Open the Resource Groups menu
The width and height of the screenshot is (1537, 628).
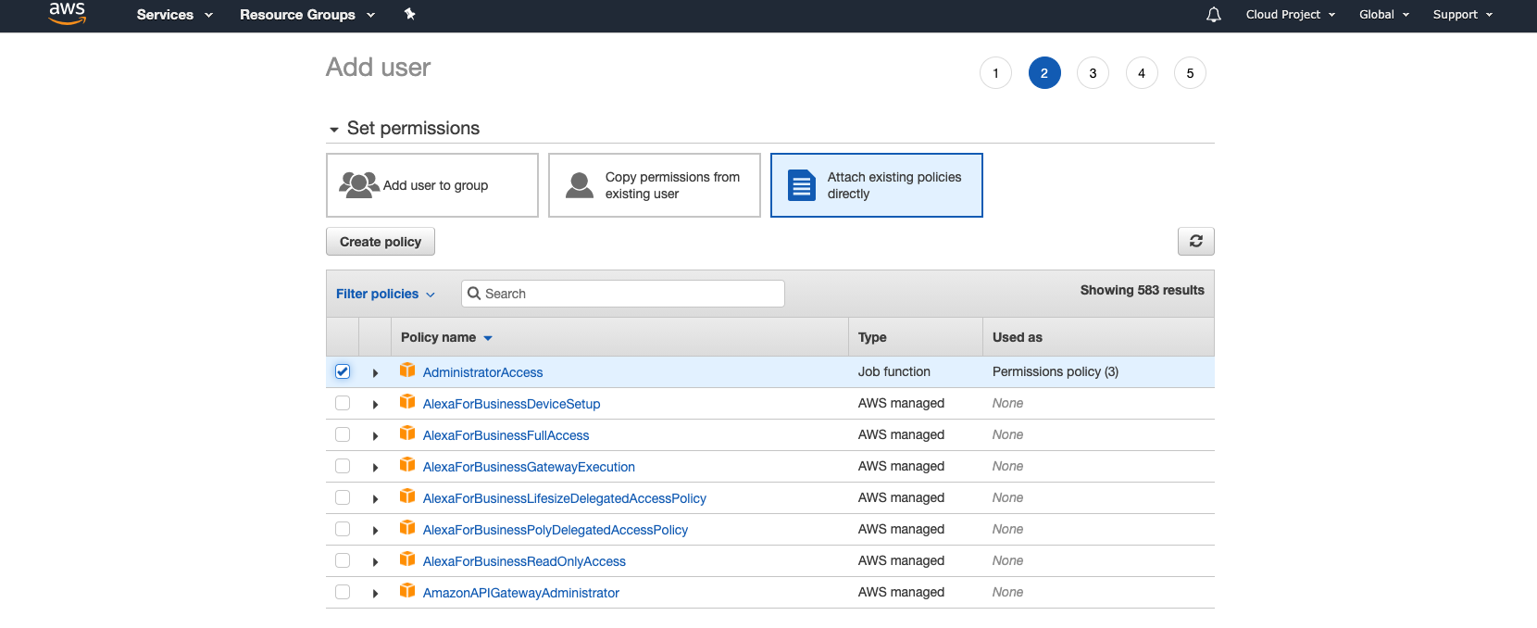click(306, 15)
